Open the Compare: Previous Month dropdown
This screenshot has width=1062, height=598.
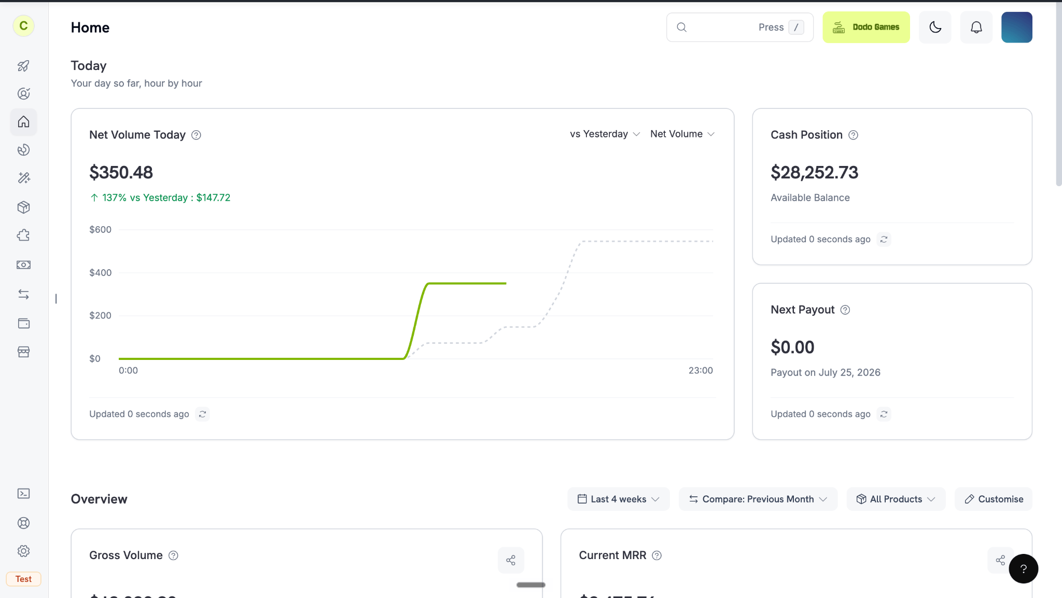pos(758,499)
